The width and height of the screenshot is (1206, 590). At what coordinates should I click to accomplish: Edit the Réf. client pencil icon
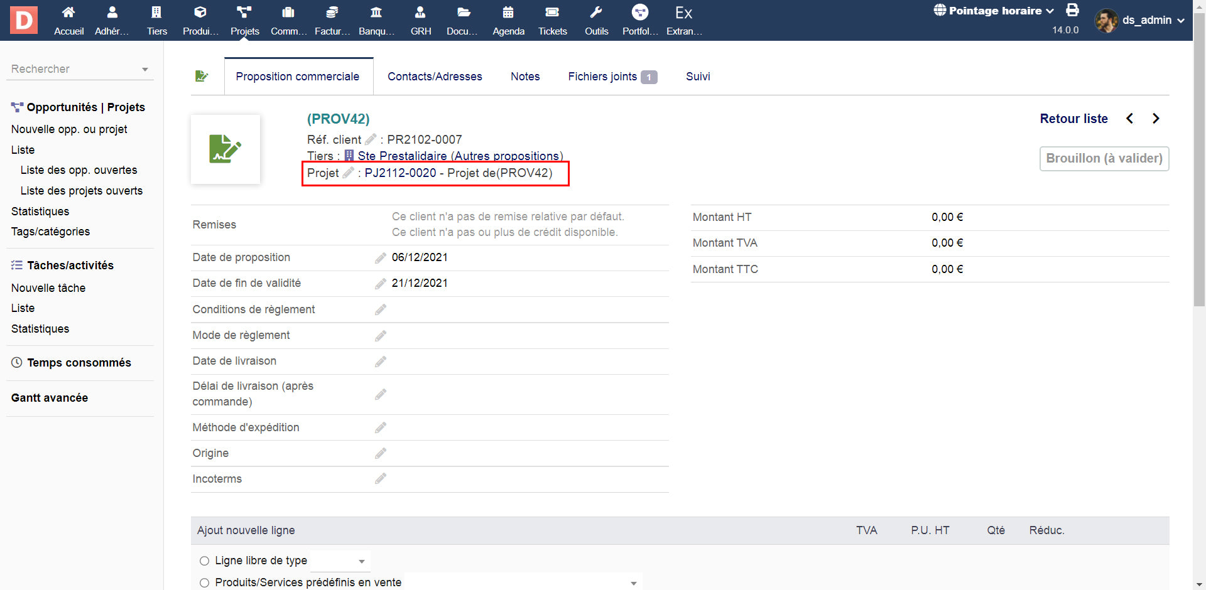click(371, 139)
